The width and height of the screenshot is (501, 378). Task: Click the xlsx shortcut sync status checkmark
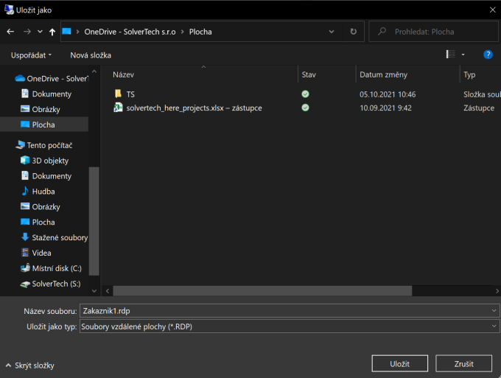(305, 108)
